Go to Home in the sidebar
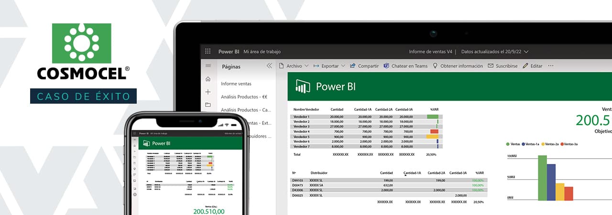The height and width of the screenshot is (215, 612). click(x=208, y=79)
